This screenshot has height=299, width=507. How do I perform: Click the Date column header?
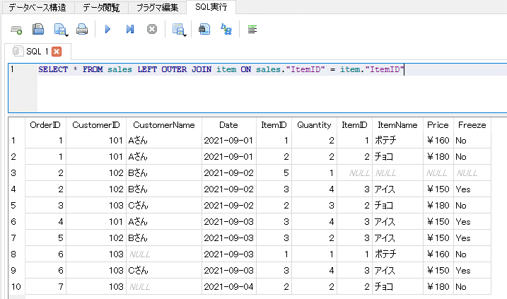pyautogui.click(x=228, y=125)
